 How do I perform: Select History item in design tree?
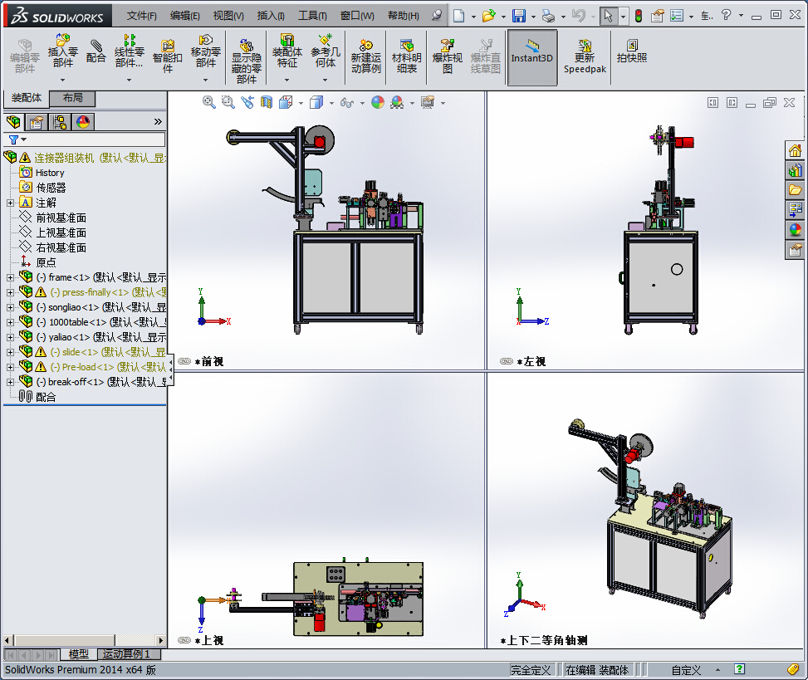coord(50,173)
